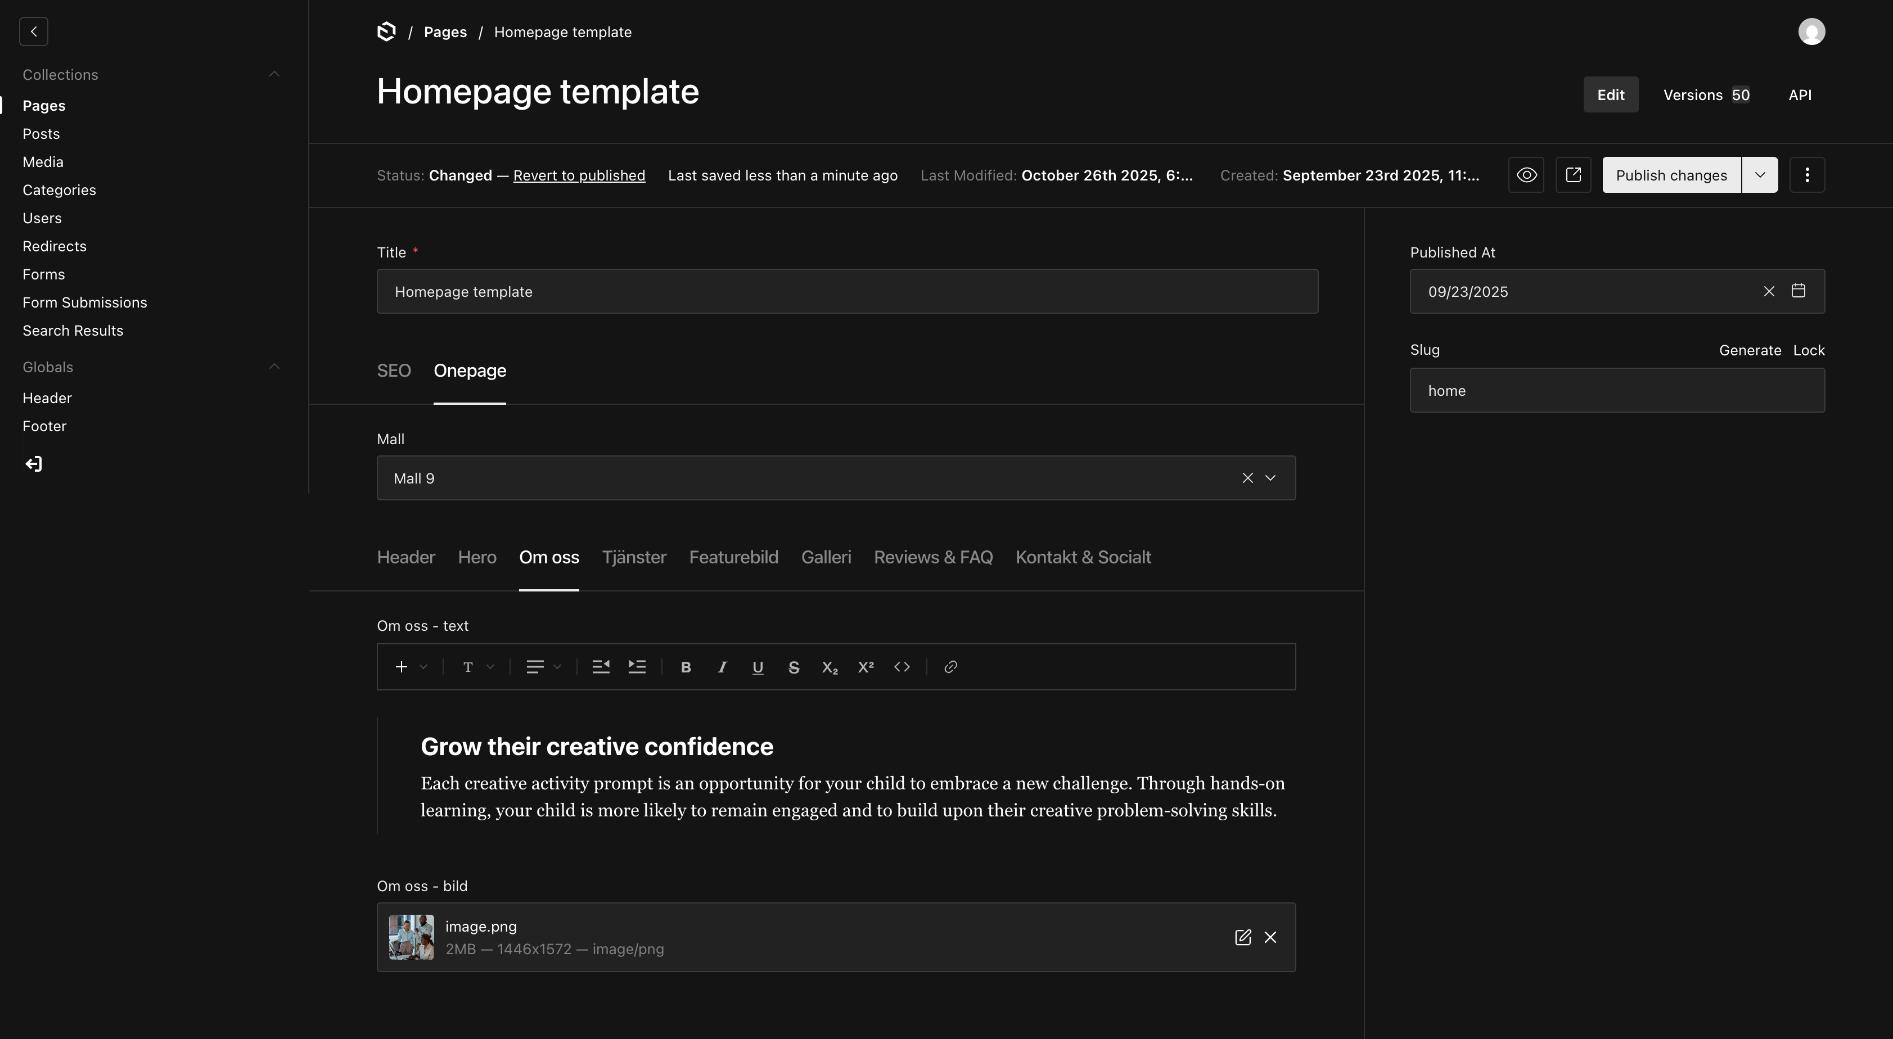Click the logout icon in the sidebar
Viewport: 1893px width, 1039px height.
tap(34, 464)
